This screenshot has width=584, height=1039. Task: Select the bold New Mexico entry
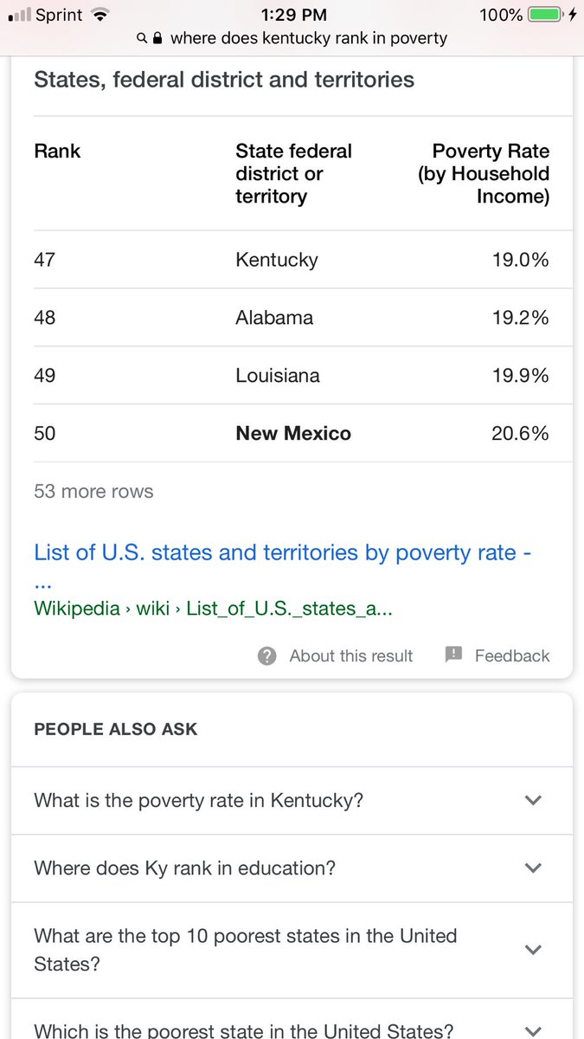[293, 433]
